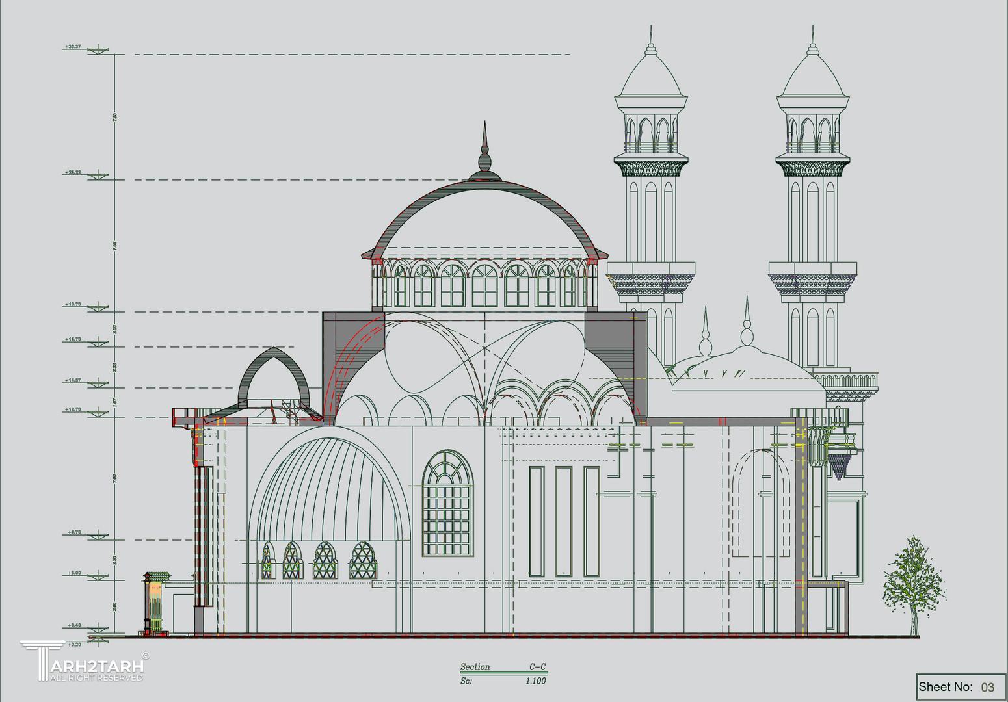Click the Sc: 1.100 scale label
1008x702 pixels.
(503, 681)
